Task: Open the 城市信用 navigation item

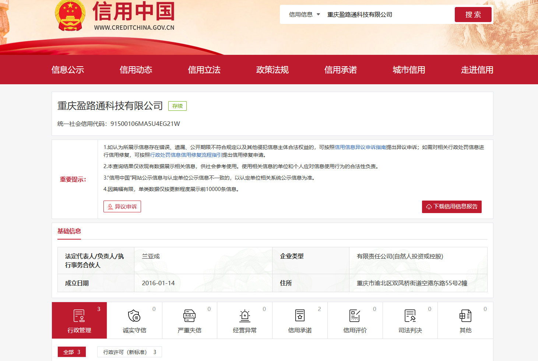Action: click(x=409, y=70)
